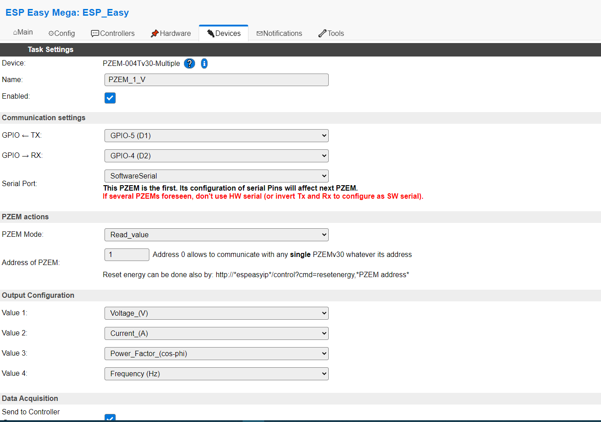Viewport: 601px width, 422px height.
Task: Click the 'Address 0 allows to communicate' note
Action: click(x=282, y=255)
